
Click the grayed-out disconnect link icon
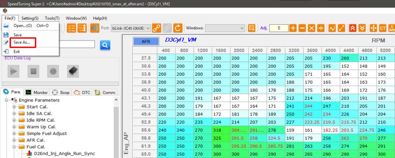pos(167,28)
